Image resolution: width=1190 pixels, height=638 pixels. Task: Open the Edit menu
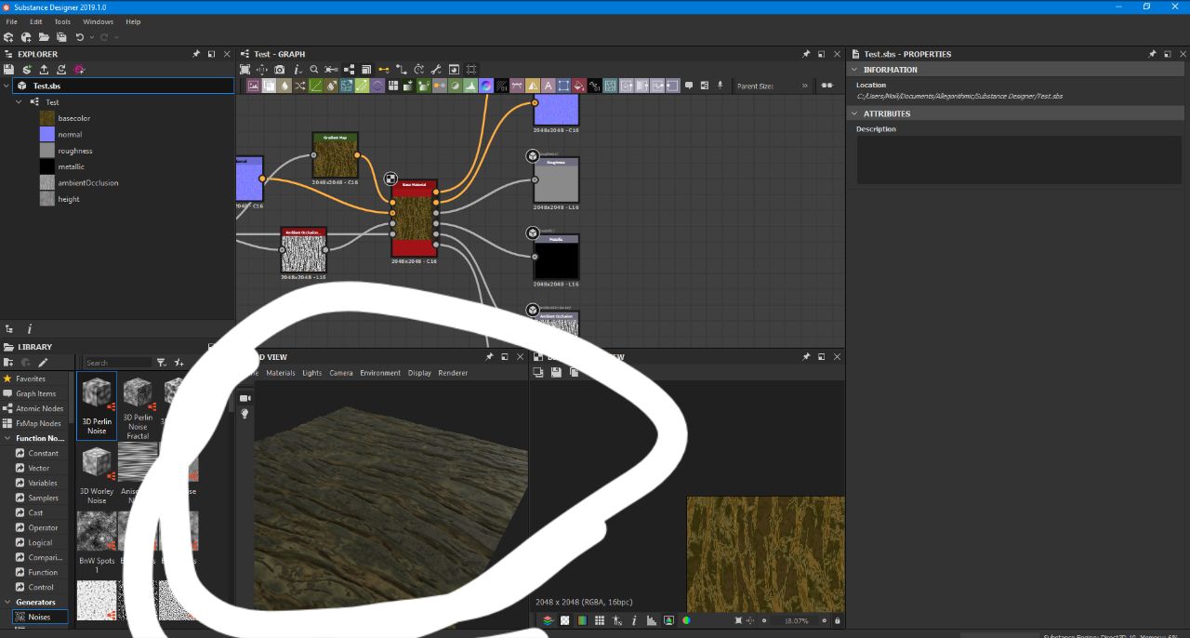[x=35, y=21]
